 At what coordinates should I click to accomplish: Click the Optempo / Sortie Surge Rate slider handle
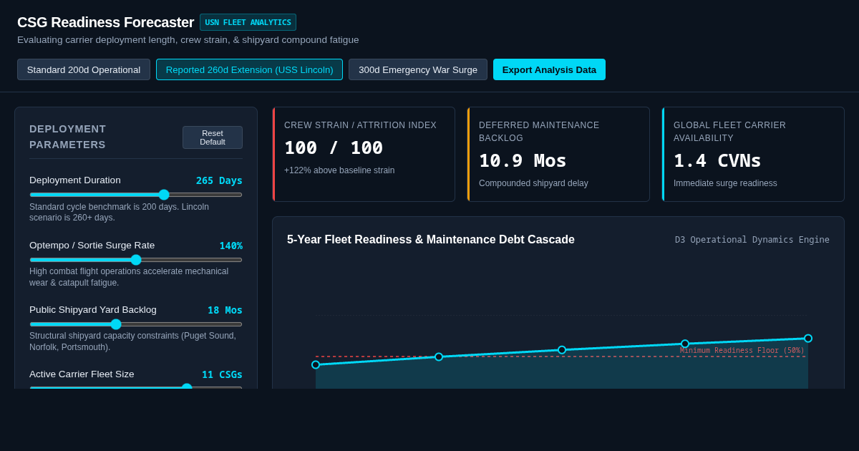136,260
